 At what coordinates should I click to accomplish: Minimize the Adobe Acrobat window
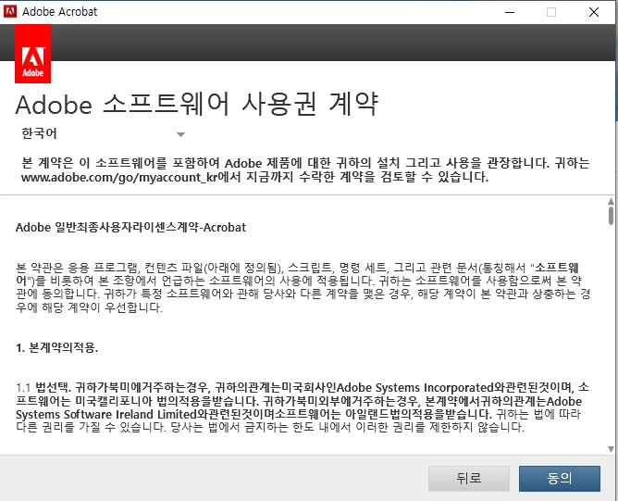pyautogui.click(x=510, y=12)
